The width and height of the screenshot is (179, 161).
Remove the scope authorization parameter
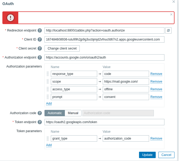pos(156,82)
